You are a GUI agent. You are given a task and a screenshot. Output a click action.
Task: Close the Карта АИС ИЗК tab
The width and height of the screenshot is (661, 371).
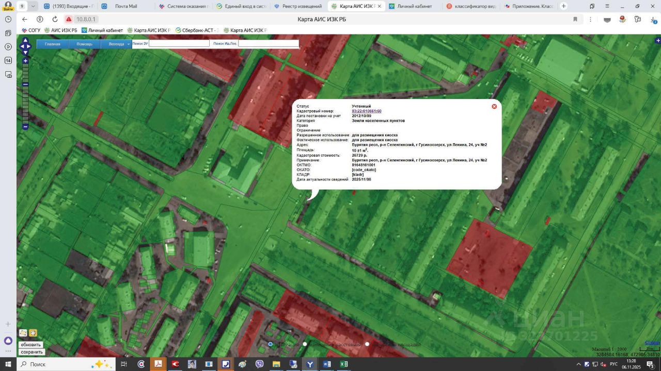click(380, 6)
